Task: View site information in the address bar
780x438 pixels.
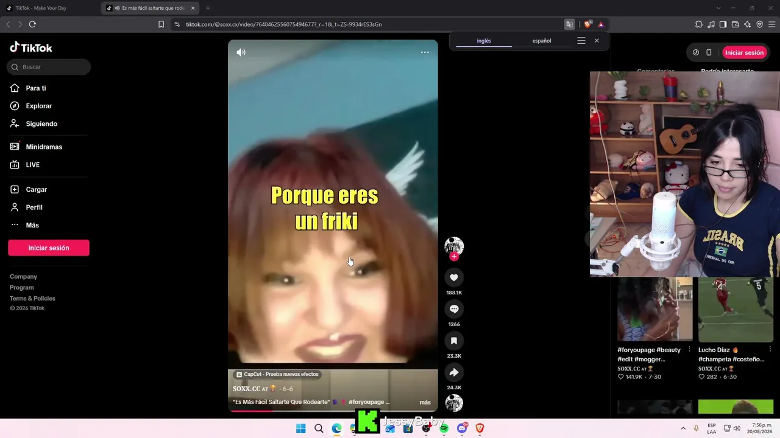Action: 177,24
